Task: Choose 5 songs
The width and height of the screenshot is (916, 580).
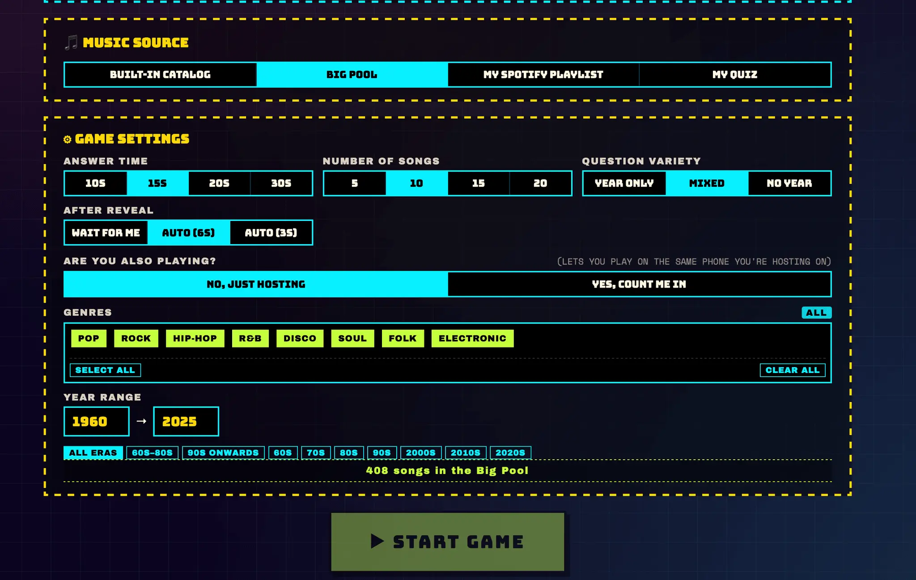Action: click(355, 183)
